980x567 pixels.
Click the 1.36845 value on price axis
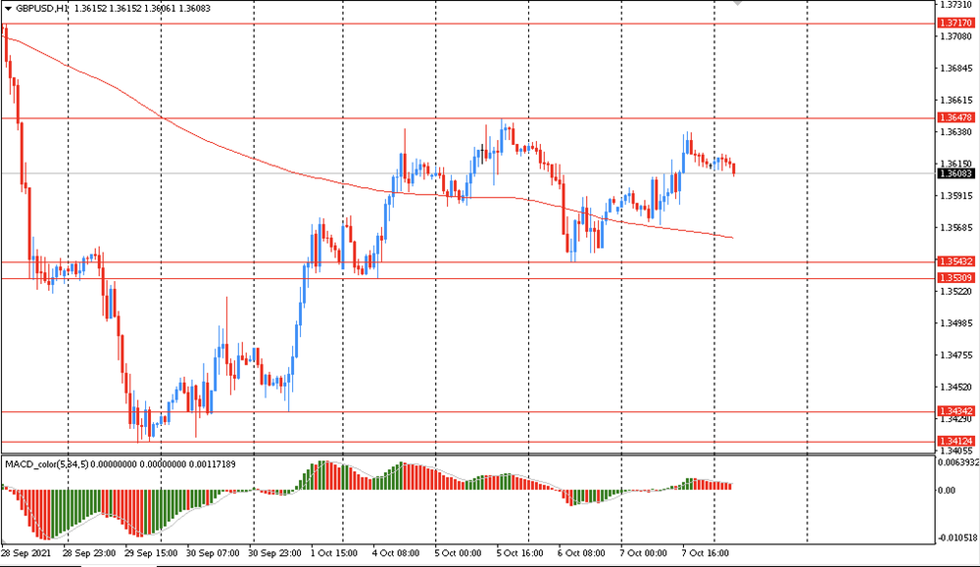[x=956, y=69]
